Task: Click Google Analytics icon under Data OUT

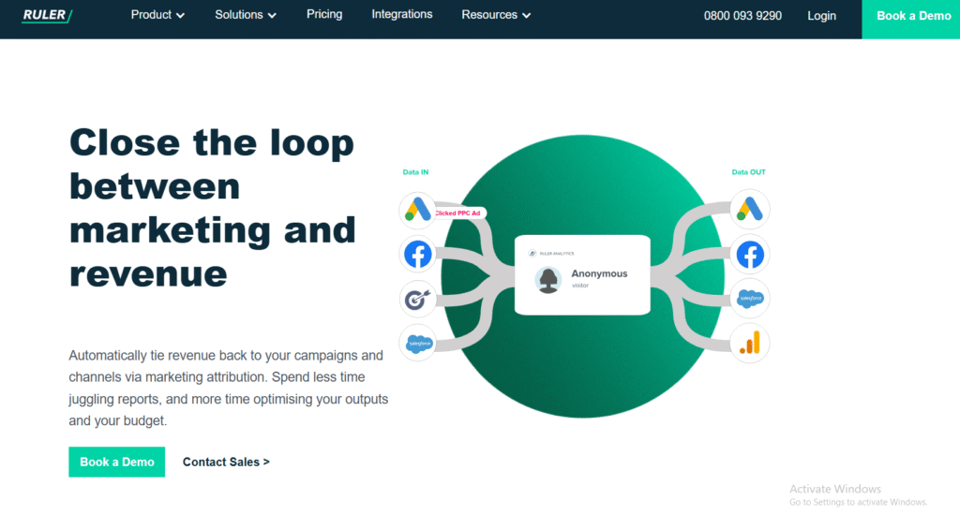Action: coord(750,344)
